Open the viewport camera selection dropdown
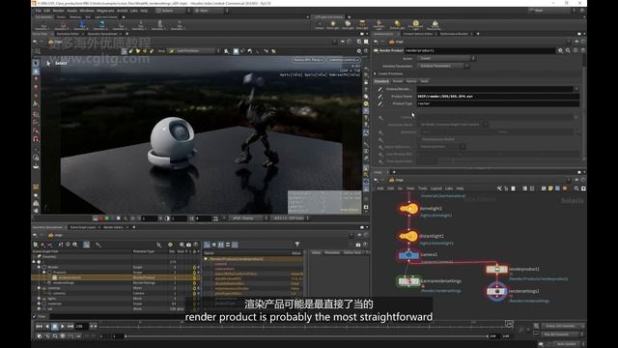Screen dimensions: 618x348 click(x=344, y=60)
